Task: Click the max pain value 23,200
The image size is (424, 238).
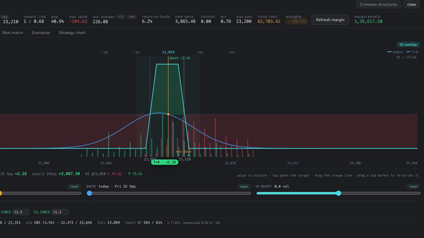Action: pos(244,21)
